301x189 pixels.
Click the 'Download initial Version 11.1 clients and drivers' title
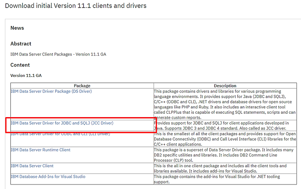pyautogui.click(x=76, y=6)
